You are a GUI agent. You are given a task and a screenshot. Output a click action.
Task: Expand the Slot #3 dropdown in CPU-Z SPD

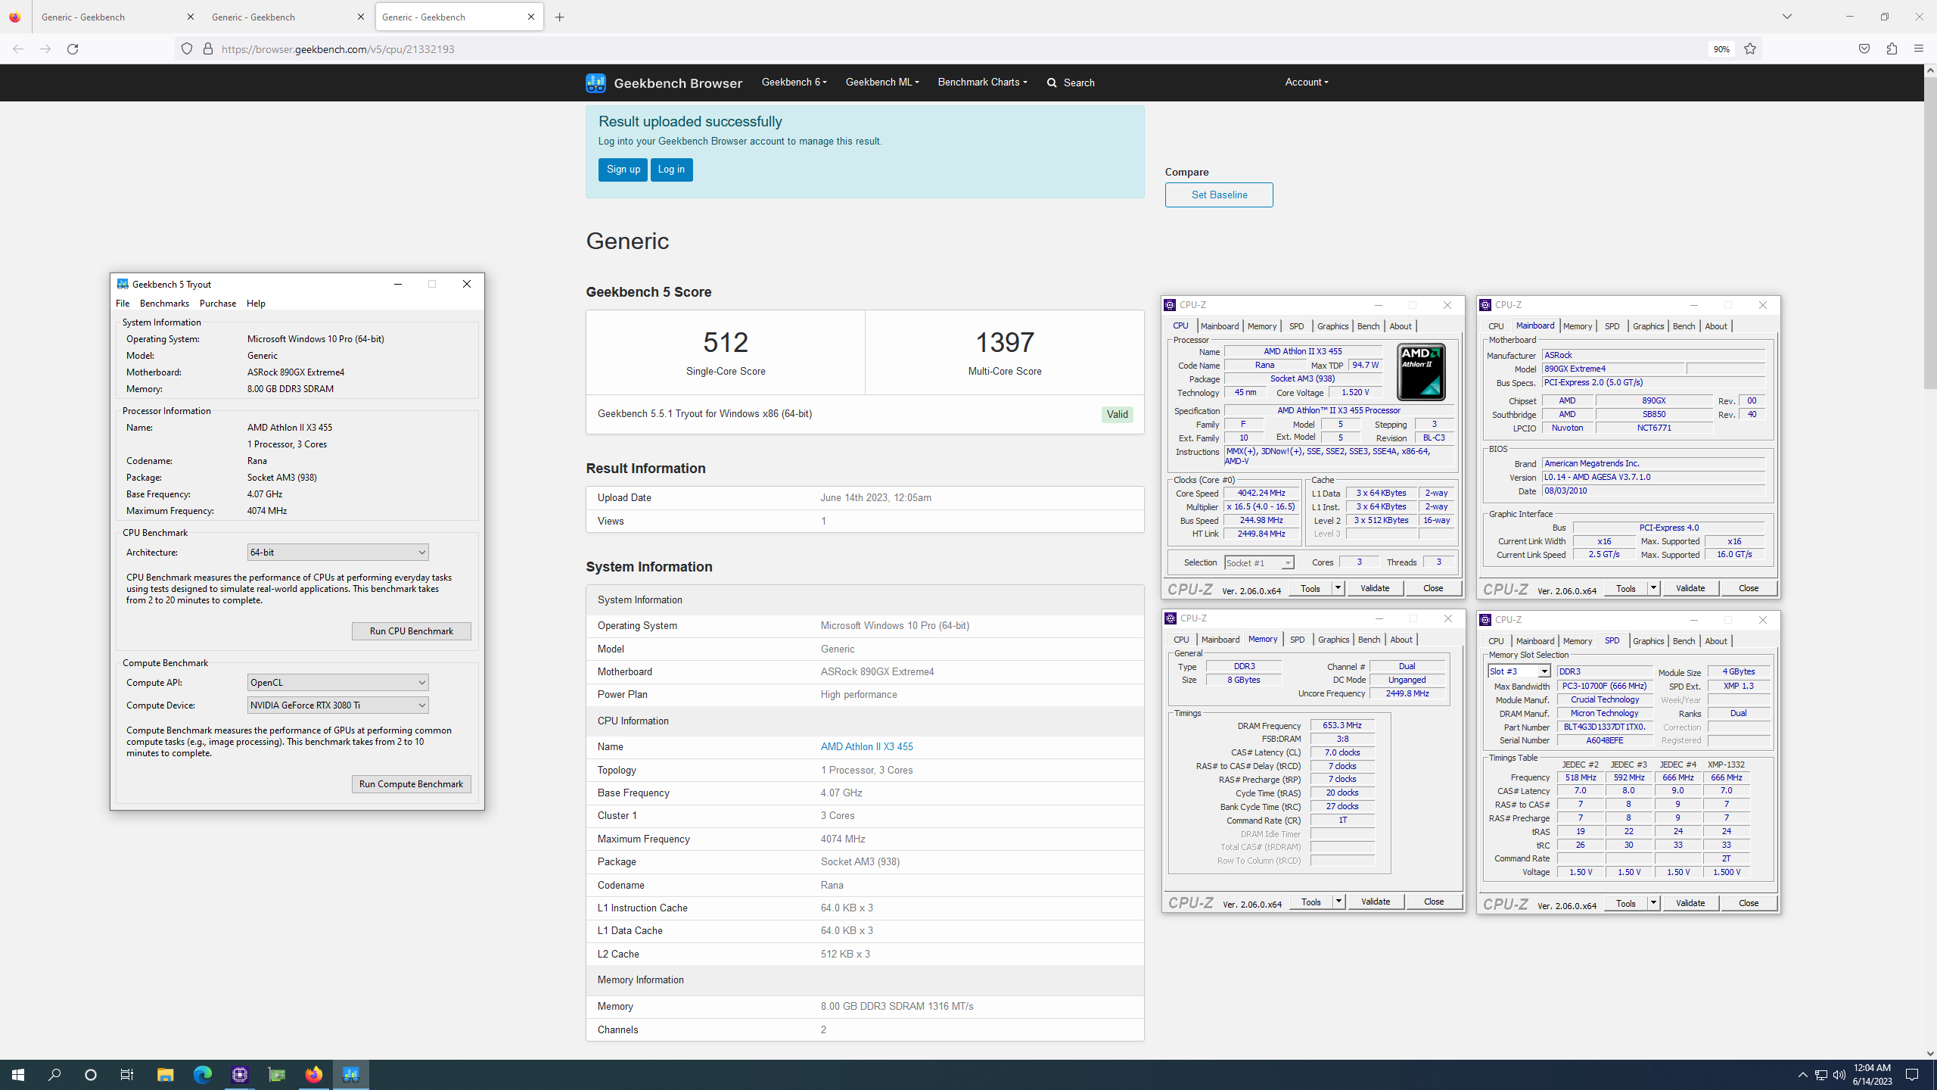pos(1544,671)
